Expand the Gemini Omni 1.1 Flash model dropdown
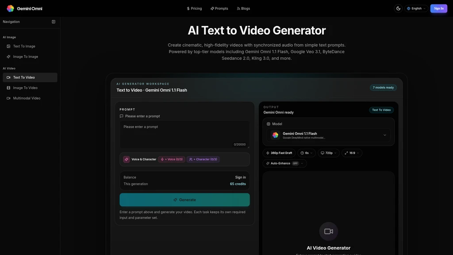Viewport: 453px width, 255px height. coord(329,135)
